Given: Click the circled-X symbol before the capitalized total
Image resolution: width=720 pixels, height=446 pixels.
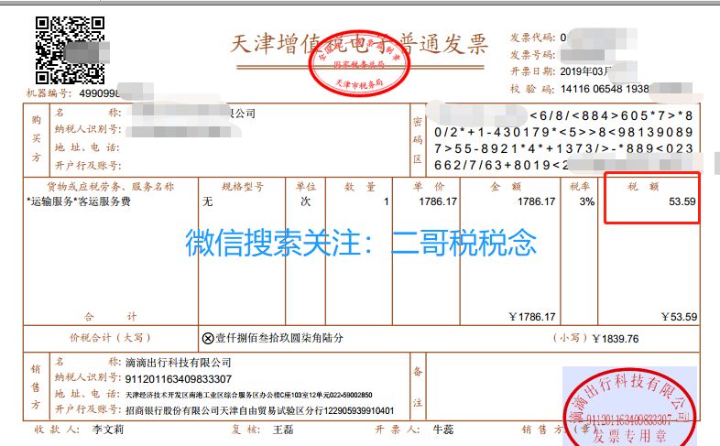Looking at the screenshot, I should (x=207, y=338).
